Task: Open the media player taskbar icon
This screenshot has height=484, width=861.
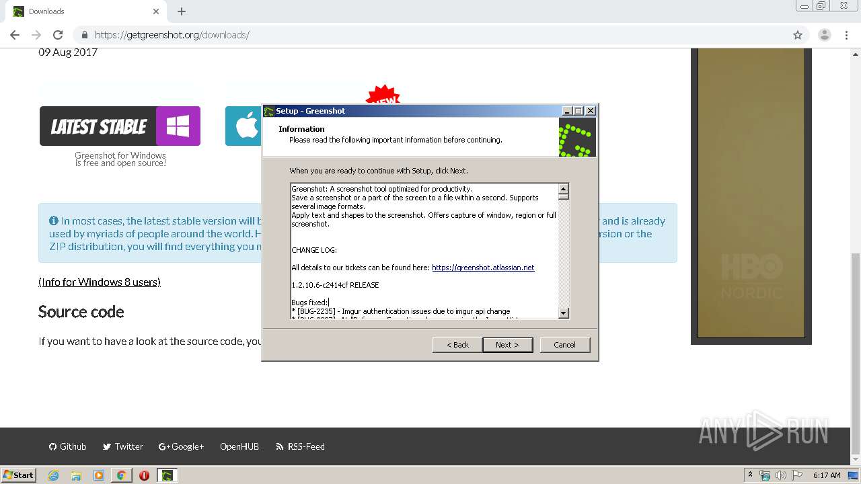Action: click(99, 475)
